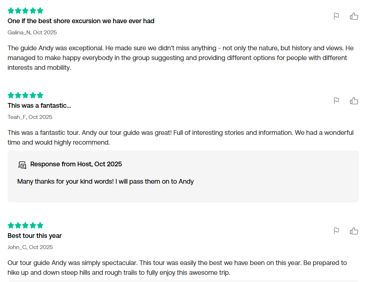Click Galina_N's review text about guide Andy
This screenshot has height=282, width=368.
tap(180, 58)
